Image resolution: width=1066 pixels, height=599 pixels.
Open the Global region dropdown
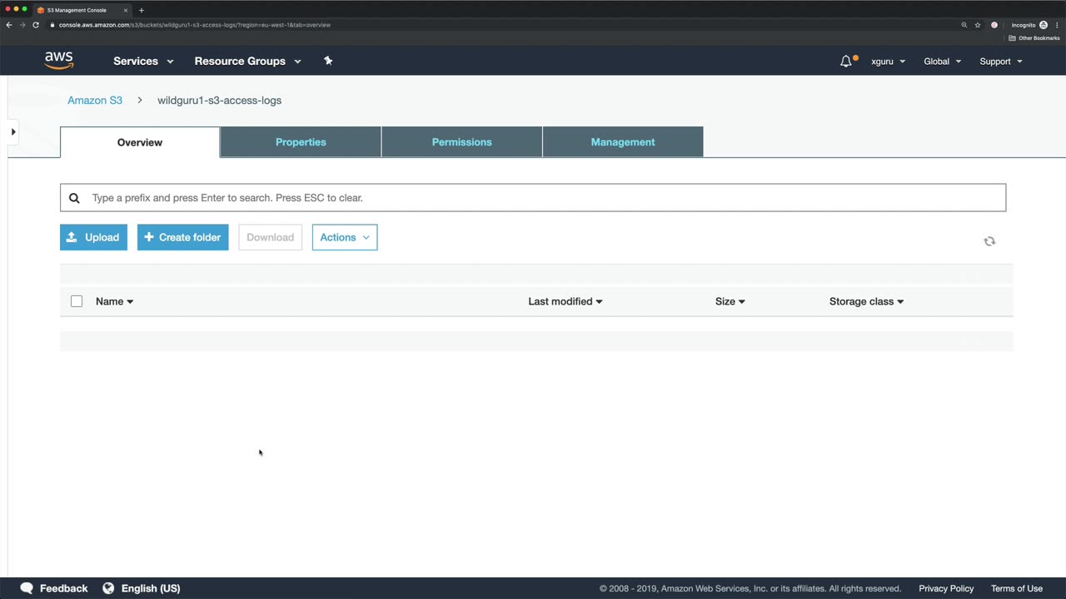(943, 62)
